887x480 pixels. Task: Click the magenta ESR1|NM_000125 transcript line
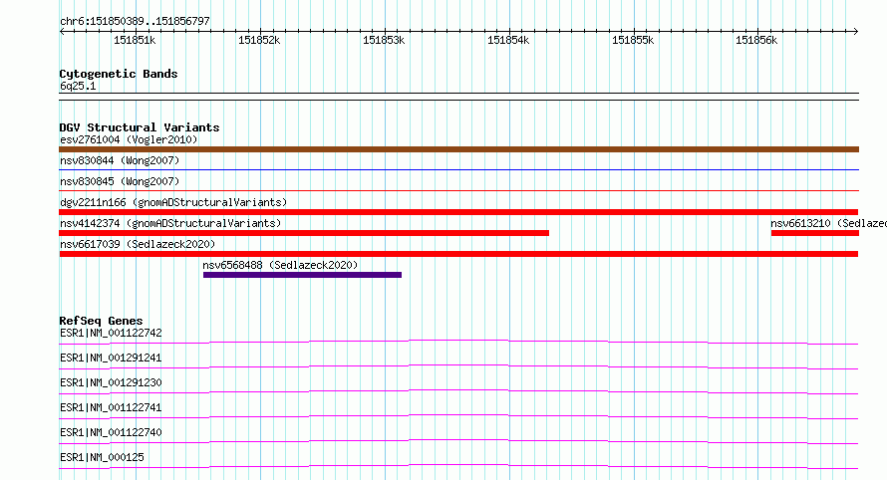coord(458,466)
